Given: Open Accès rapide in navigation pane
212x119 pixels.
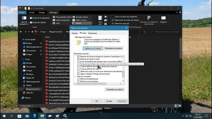Looking at the screenshot, I should 30,40.
